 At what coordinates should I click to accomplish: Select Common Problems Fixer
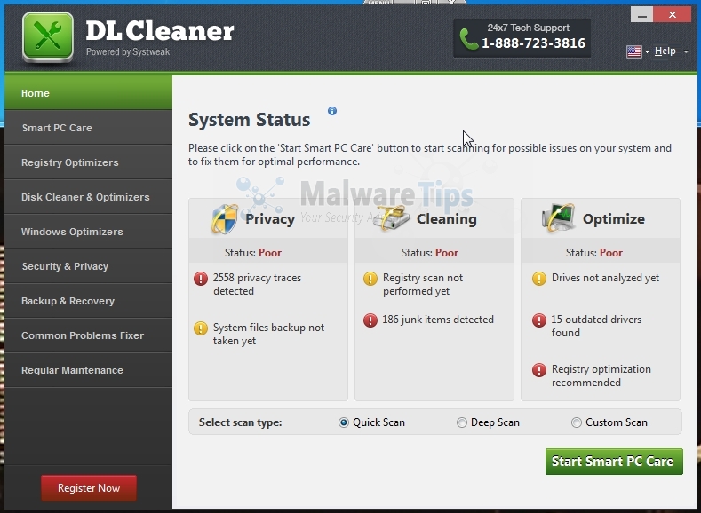[89, 335]
